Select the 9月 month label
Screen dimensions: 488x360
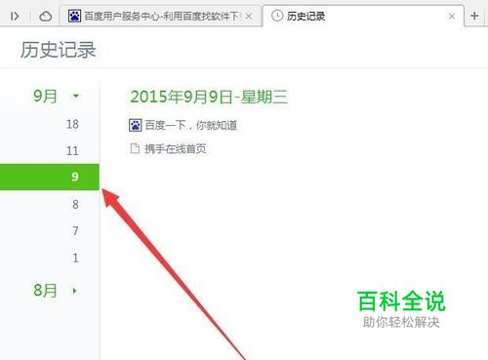45,97
